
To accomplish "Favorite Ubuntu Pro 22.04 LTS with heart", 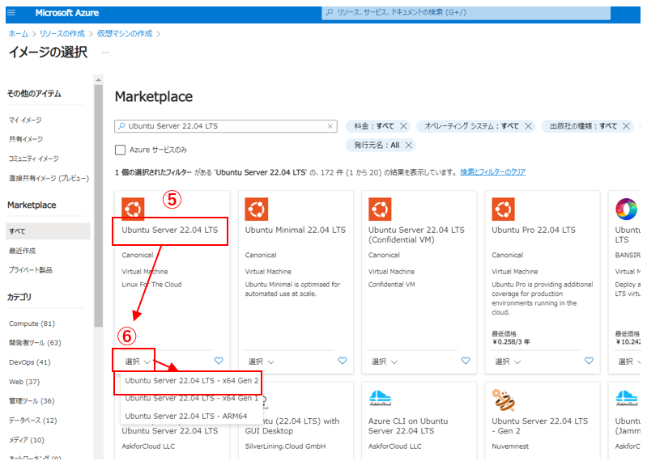I will tap(589, 361).
